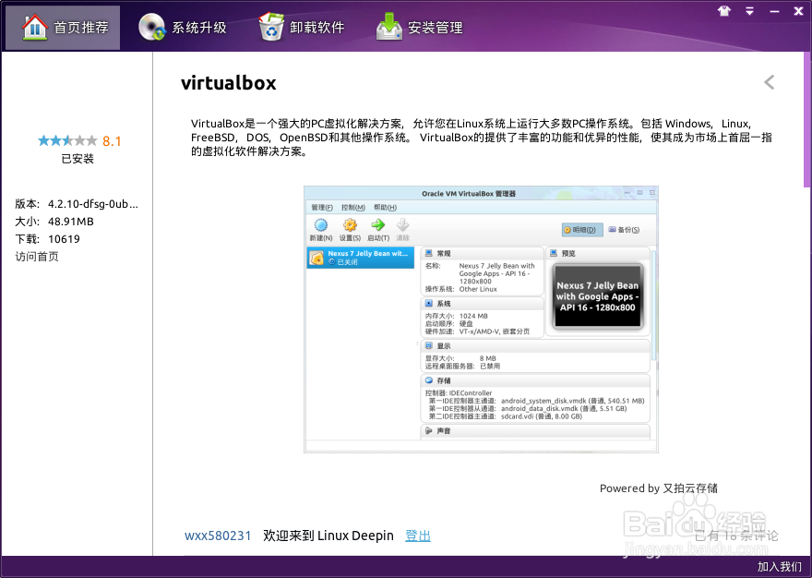Click the 系统 section header icon
The height and width of the screenshot is (578, 812).
tap(429, 303)
